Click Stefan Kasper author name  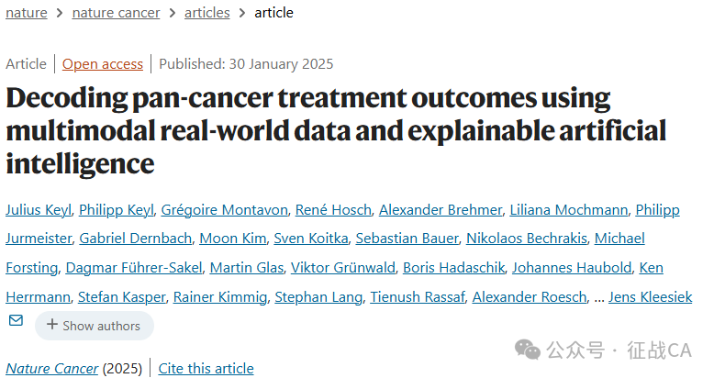121,297
